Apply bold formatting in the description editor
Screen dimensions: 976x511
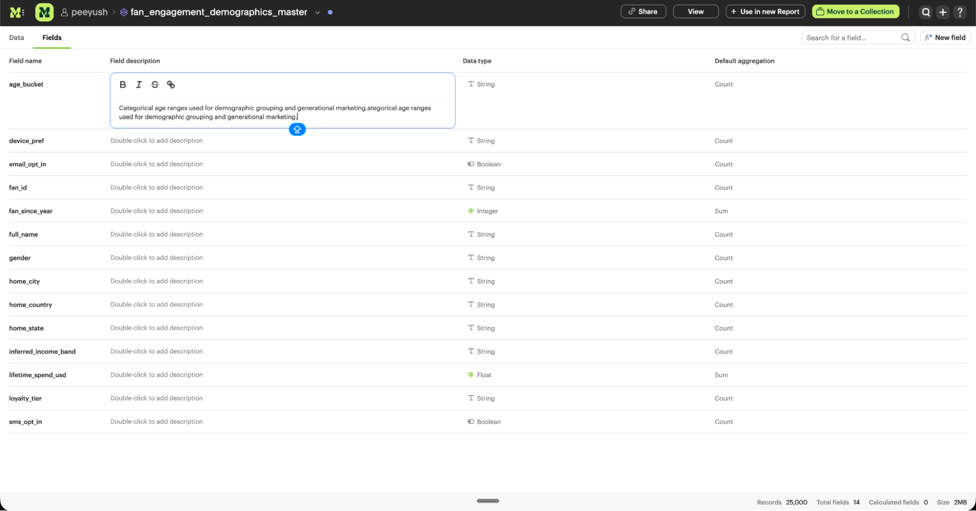pyautogui.click(x=123, y=84)
